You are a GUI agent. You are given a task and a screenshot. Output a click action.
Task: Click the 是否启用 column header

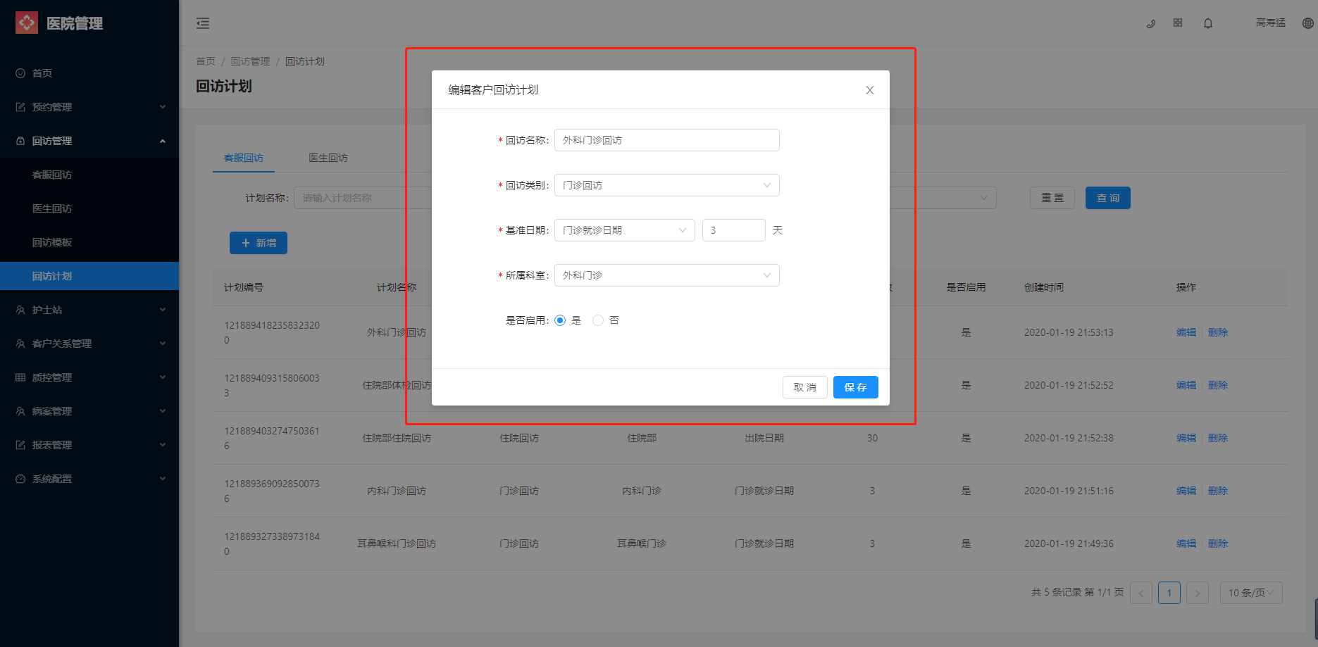966,287
